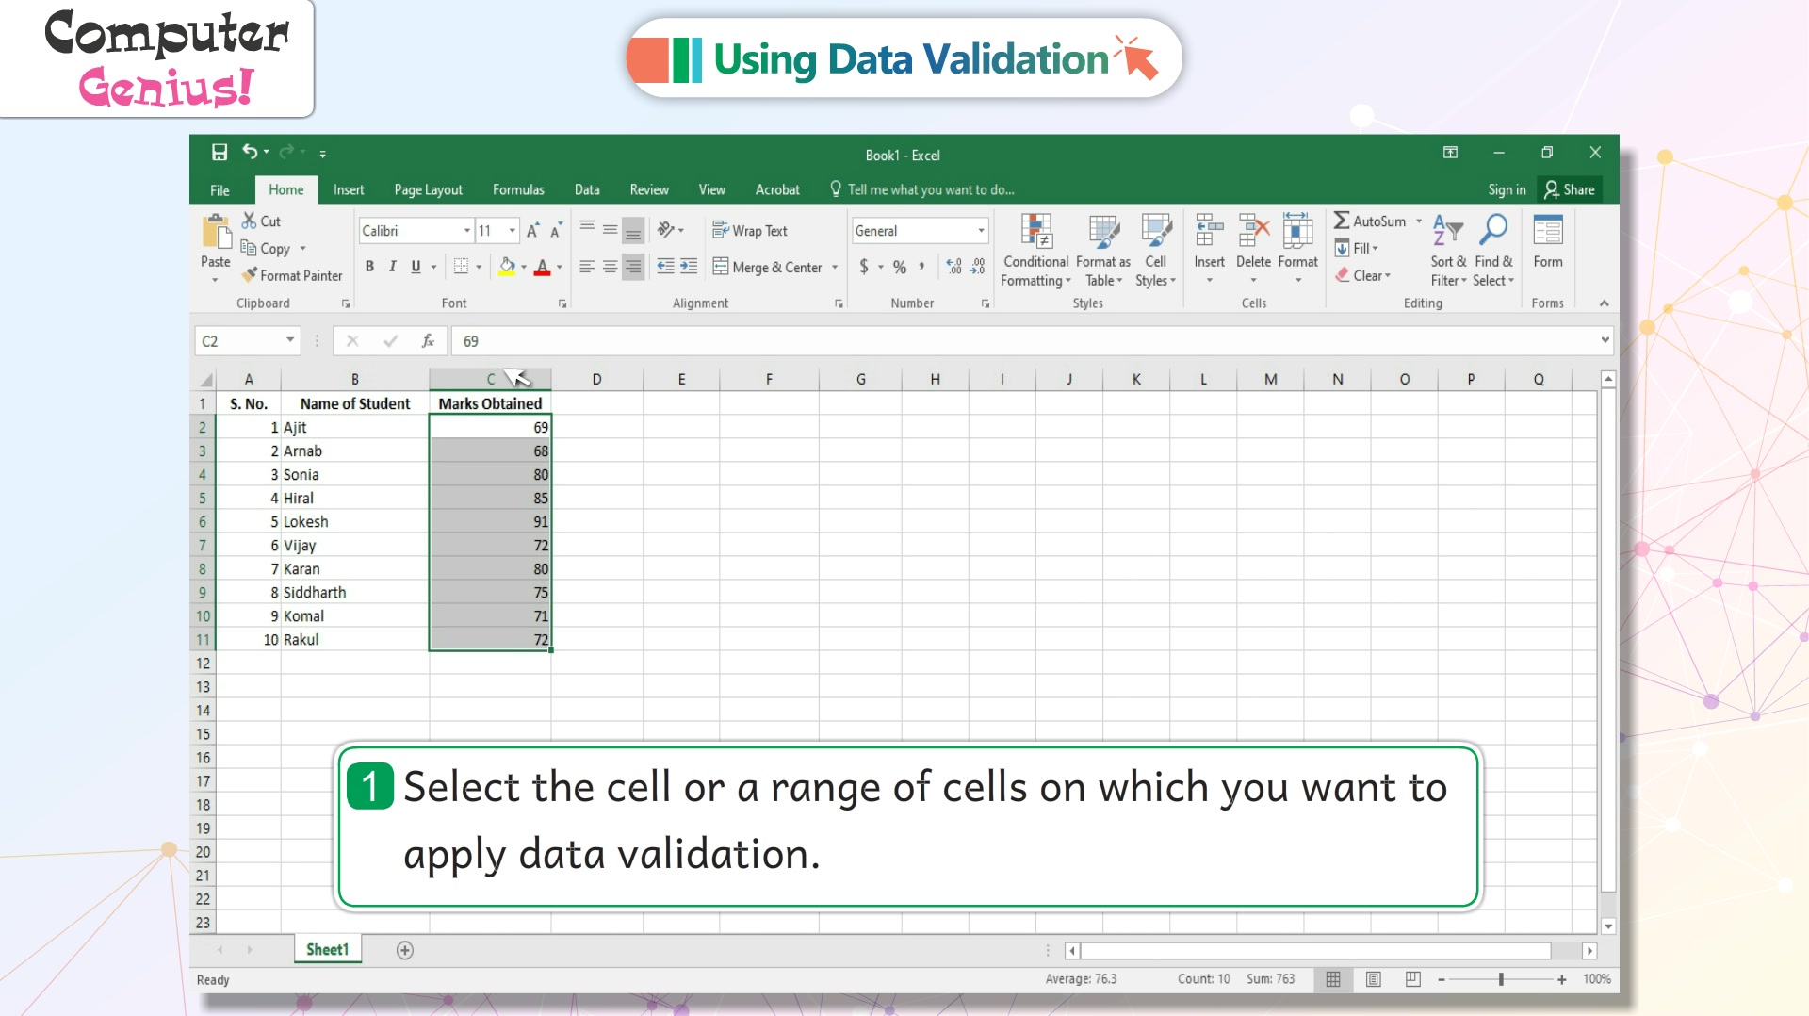Click the Insert cells icon
1809x1016 pixels.
1209,230
